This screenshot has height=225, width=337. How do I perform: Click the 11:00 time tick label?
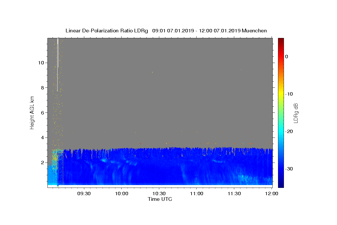[x=197, y=194]
